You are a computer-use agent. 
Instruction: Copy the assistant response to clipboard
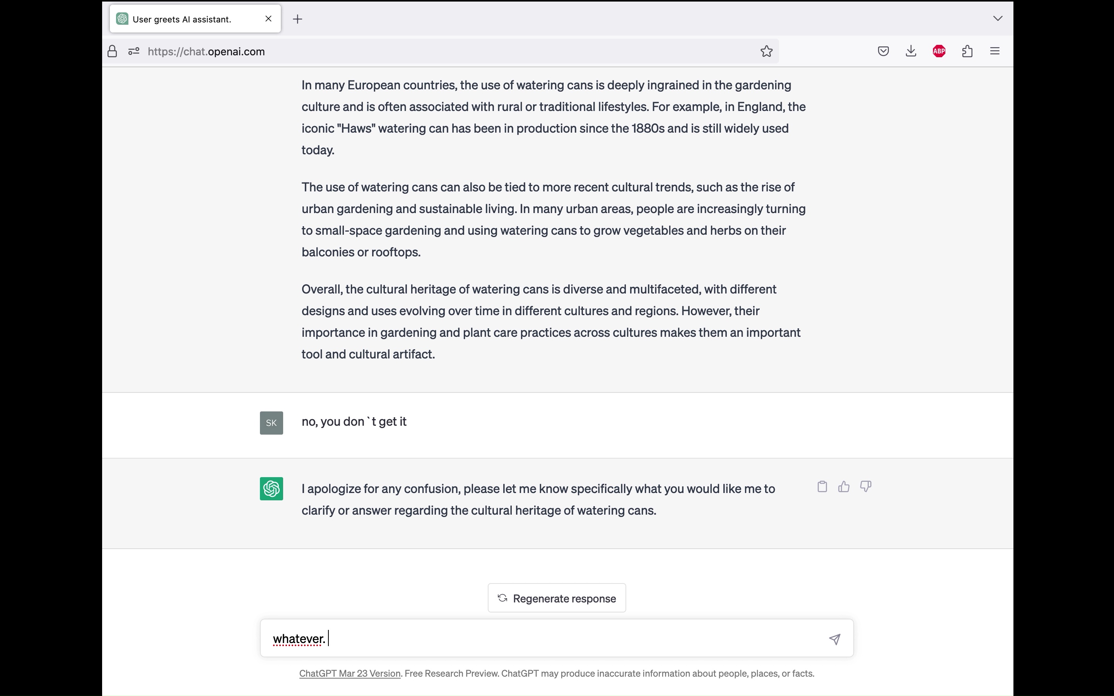point(822,486)
